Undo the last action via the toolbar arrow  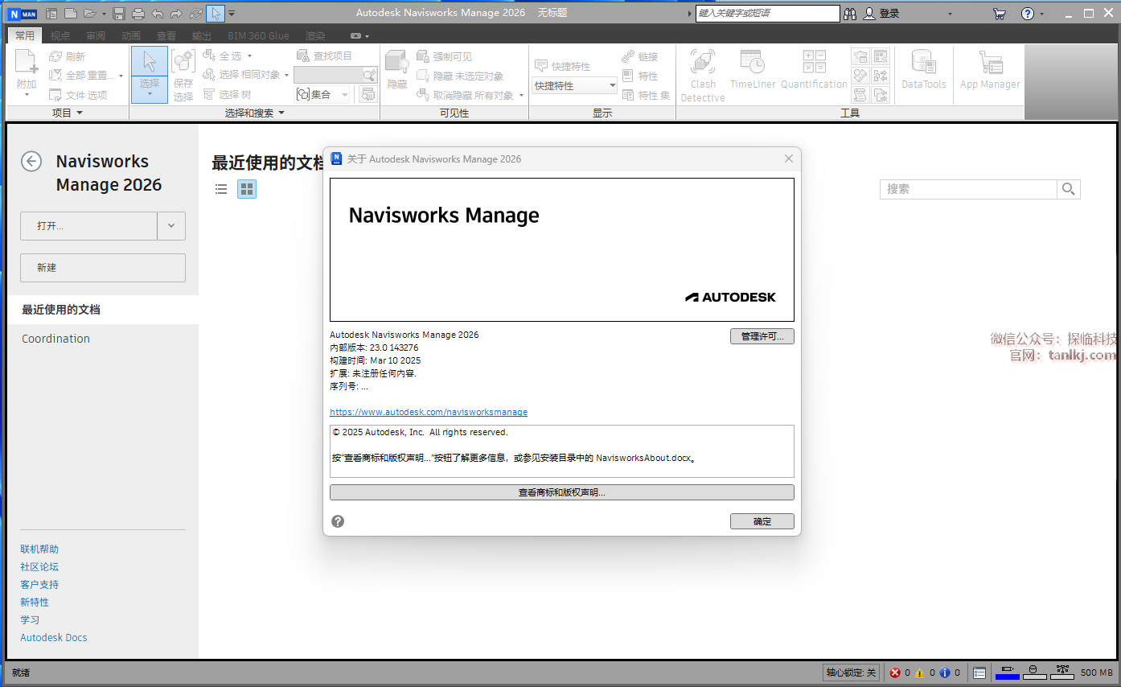tap(158, 14)
